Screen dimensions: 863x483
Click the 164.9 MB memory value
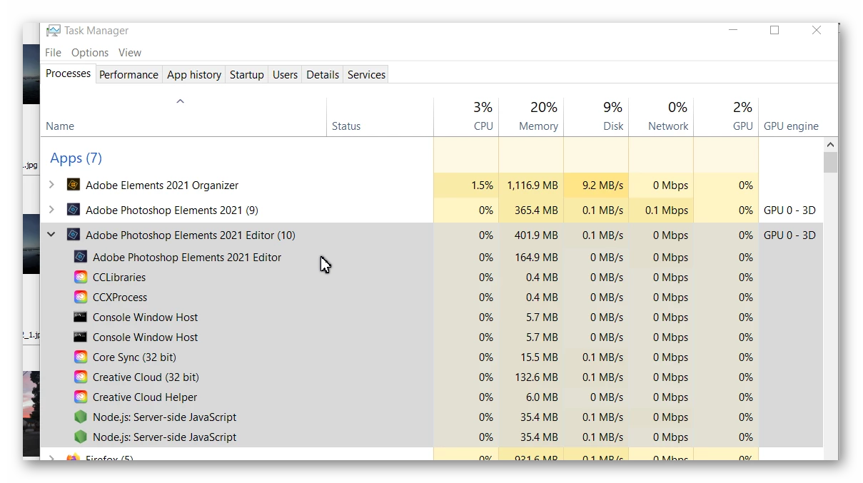(x=536, y=257)
